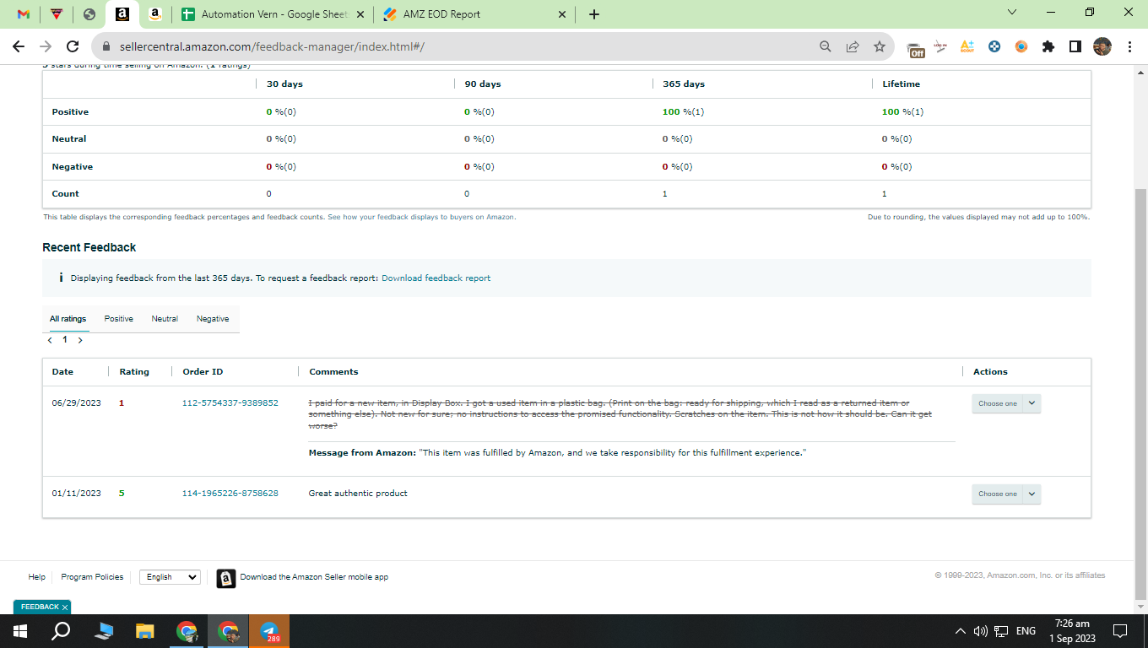Open order 112-5754337-9389852
The image size is (1148, 648).
click(x=230, y=403)
